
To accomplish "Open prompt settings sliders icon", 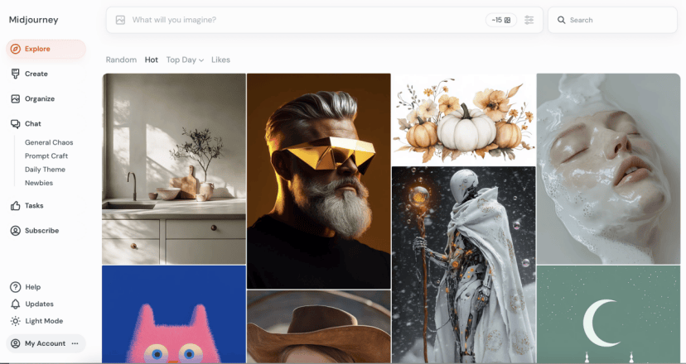I will click(529, 20).
